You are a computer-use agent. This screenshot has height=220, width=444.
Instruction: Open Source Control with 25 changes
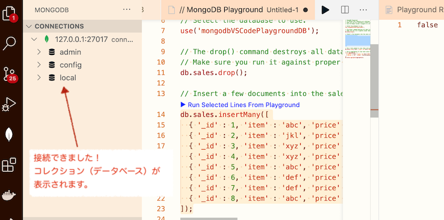[9, 74]
